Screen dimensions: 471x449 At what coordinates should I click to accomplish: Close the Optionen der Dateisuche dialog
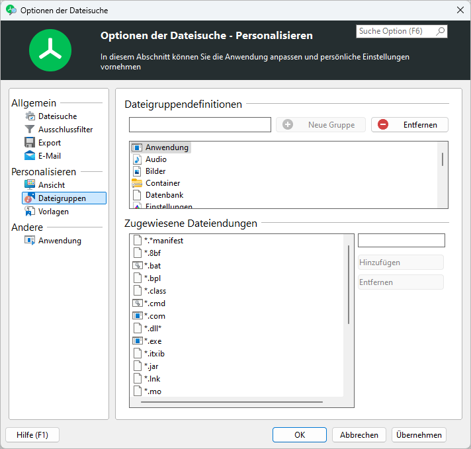pyautogui.click(x=460, y=10)
